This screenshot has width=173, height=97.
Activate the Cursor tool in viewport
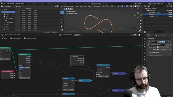62,16
